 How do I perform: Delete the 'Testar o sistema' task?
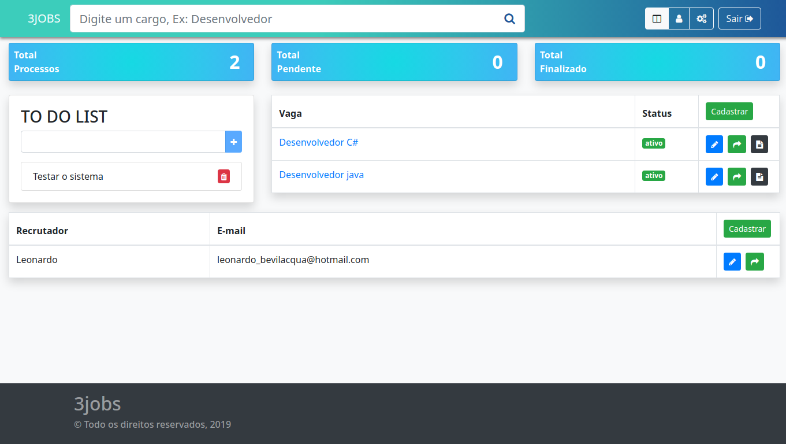[x=223, y=176]
